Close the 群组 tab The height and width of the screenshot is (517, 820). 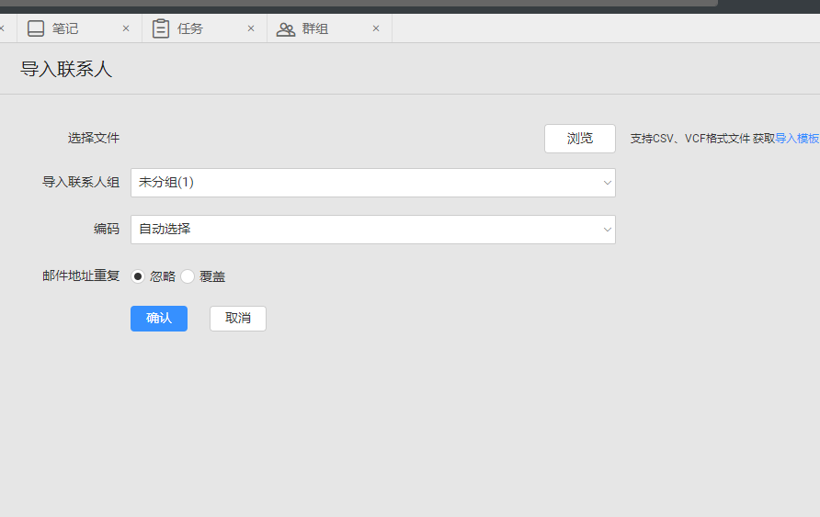376,28
